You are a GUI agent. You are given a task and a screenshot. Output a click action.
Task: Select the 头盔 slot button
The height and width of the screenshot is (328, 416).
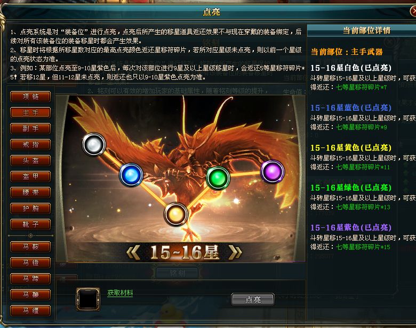[30, 161]
